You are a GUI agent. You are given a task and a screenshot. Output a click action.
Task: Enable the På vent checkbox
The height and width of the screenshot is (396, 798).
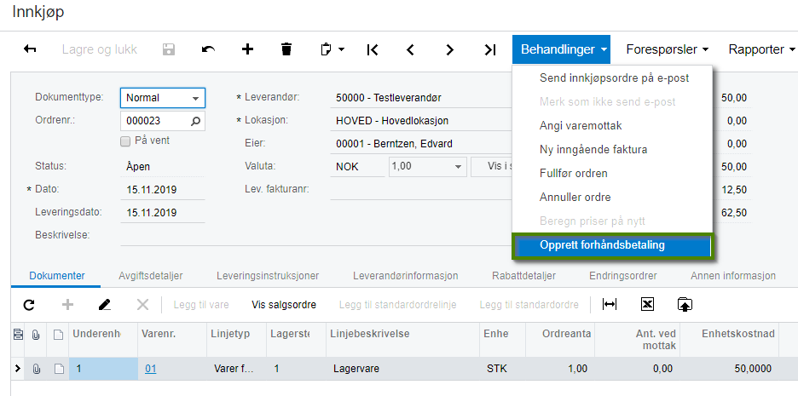pos(125,141)
